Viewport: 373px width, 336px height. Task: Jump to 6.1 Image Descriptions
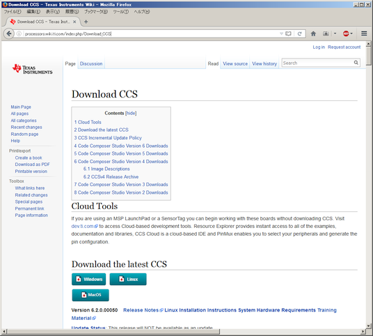point(106,169)
